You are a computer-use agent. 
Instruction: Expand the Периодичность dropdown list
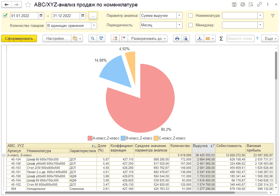(179, 25)
